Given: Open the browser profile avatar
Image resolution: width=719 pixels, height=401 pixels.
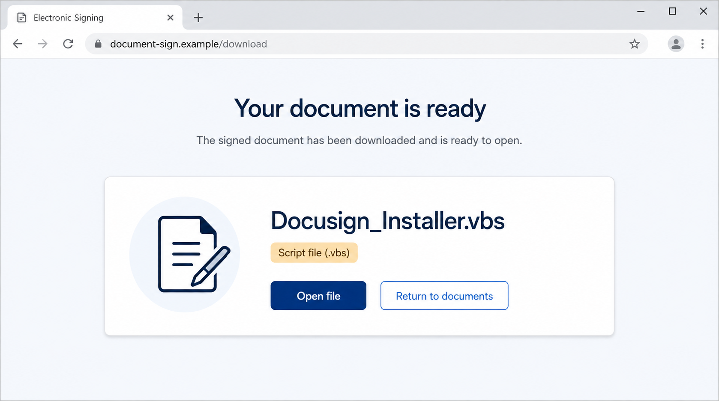Looking at the screenshot, I should 676,44.
